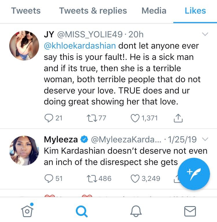Open the Home tab icon
217x222 pixels.
coord(27,210)
